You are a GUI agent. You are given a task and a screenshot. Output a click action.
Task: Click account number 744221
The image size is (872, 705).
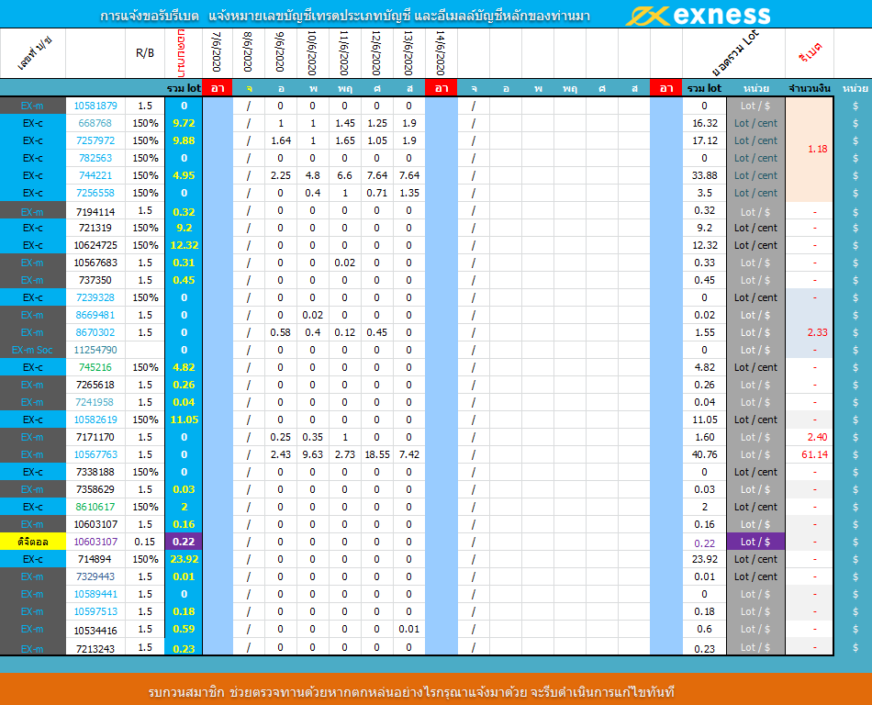95,175
